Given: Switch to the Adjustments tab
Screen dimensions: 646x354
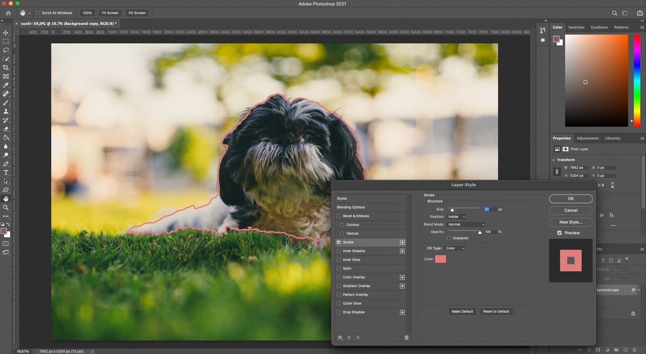Looking at the screenshot, I should pyautogui.click(x=587, y=138).
